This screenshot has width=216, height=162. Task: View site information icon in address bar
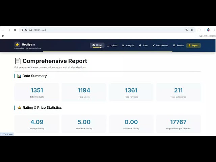point(22,30)
